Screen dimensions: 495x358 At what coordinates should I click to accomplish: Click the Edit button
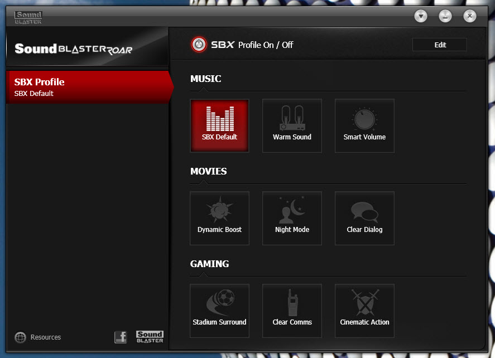click(x=439, y=45)
